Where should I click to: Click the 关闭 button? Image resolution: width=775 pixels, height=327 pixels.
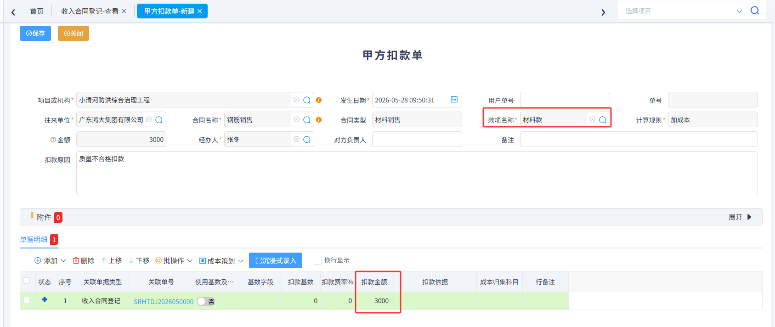[x=74, y=34]
